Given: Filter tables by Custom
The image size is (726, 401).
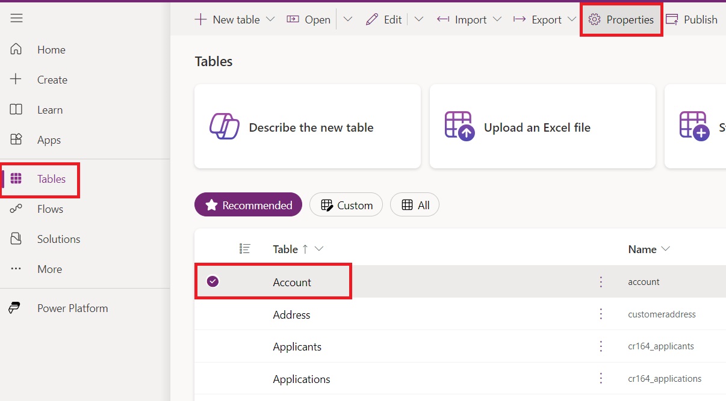Looking at the screenshot, I should click(346, 206).
